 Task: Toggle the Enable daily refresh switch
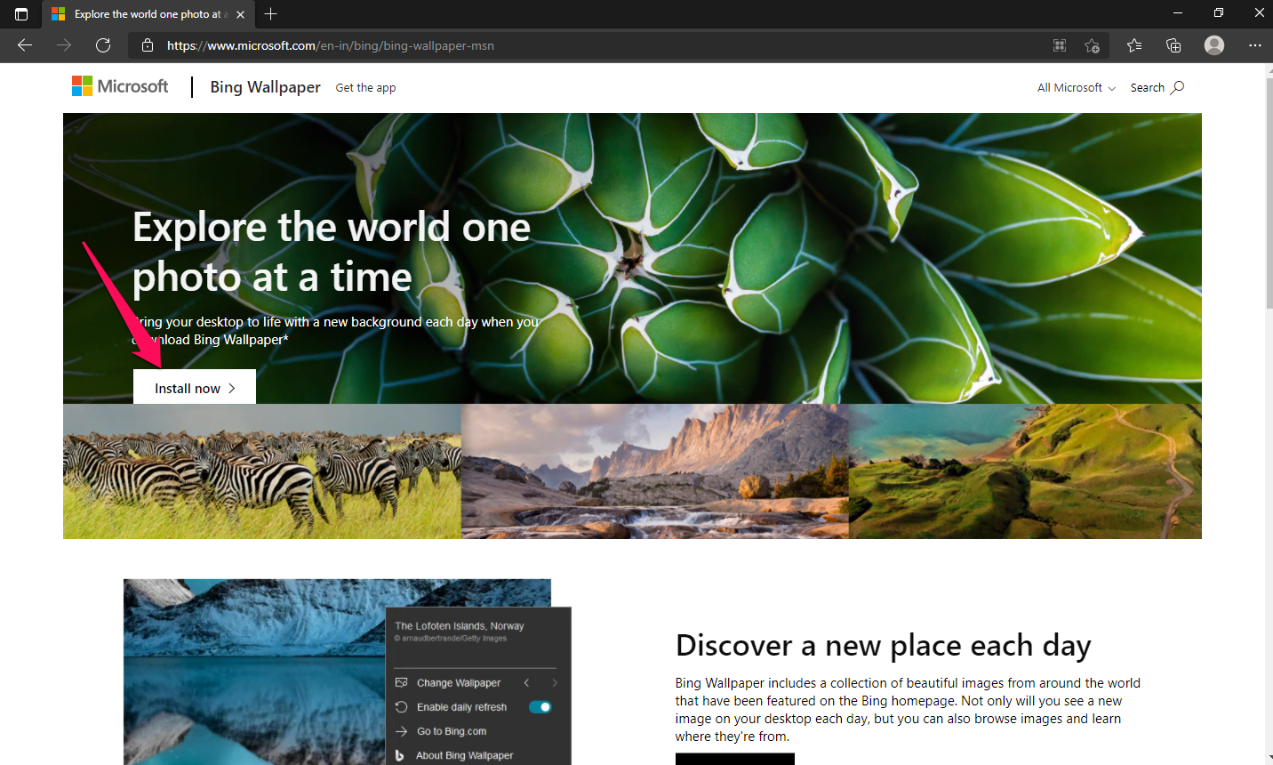pos(540,707)
